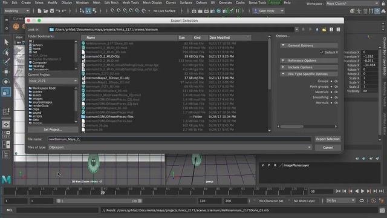Screen dimensions: 387x218
Task: Toggle snap to grids magnet icon
Action: [x=112, y=11]
